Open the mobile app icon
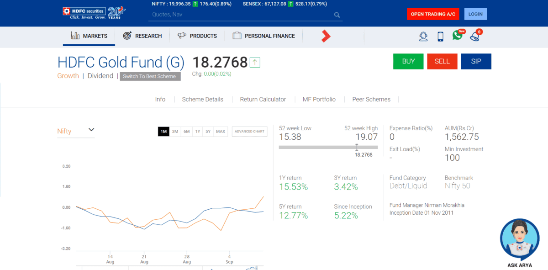 coord(440,36)
